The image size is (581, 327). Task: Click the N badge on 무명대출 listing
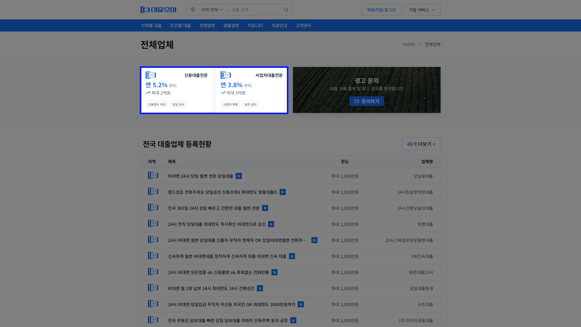coord(271,224)
